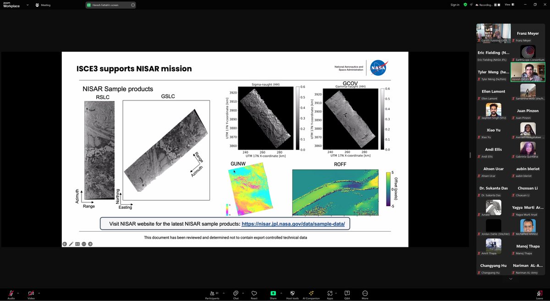Open the AI Companion panel
550x301 pixels.
pyautogui.click(x=311, y=294)
